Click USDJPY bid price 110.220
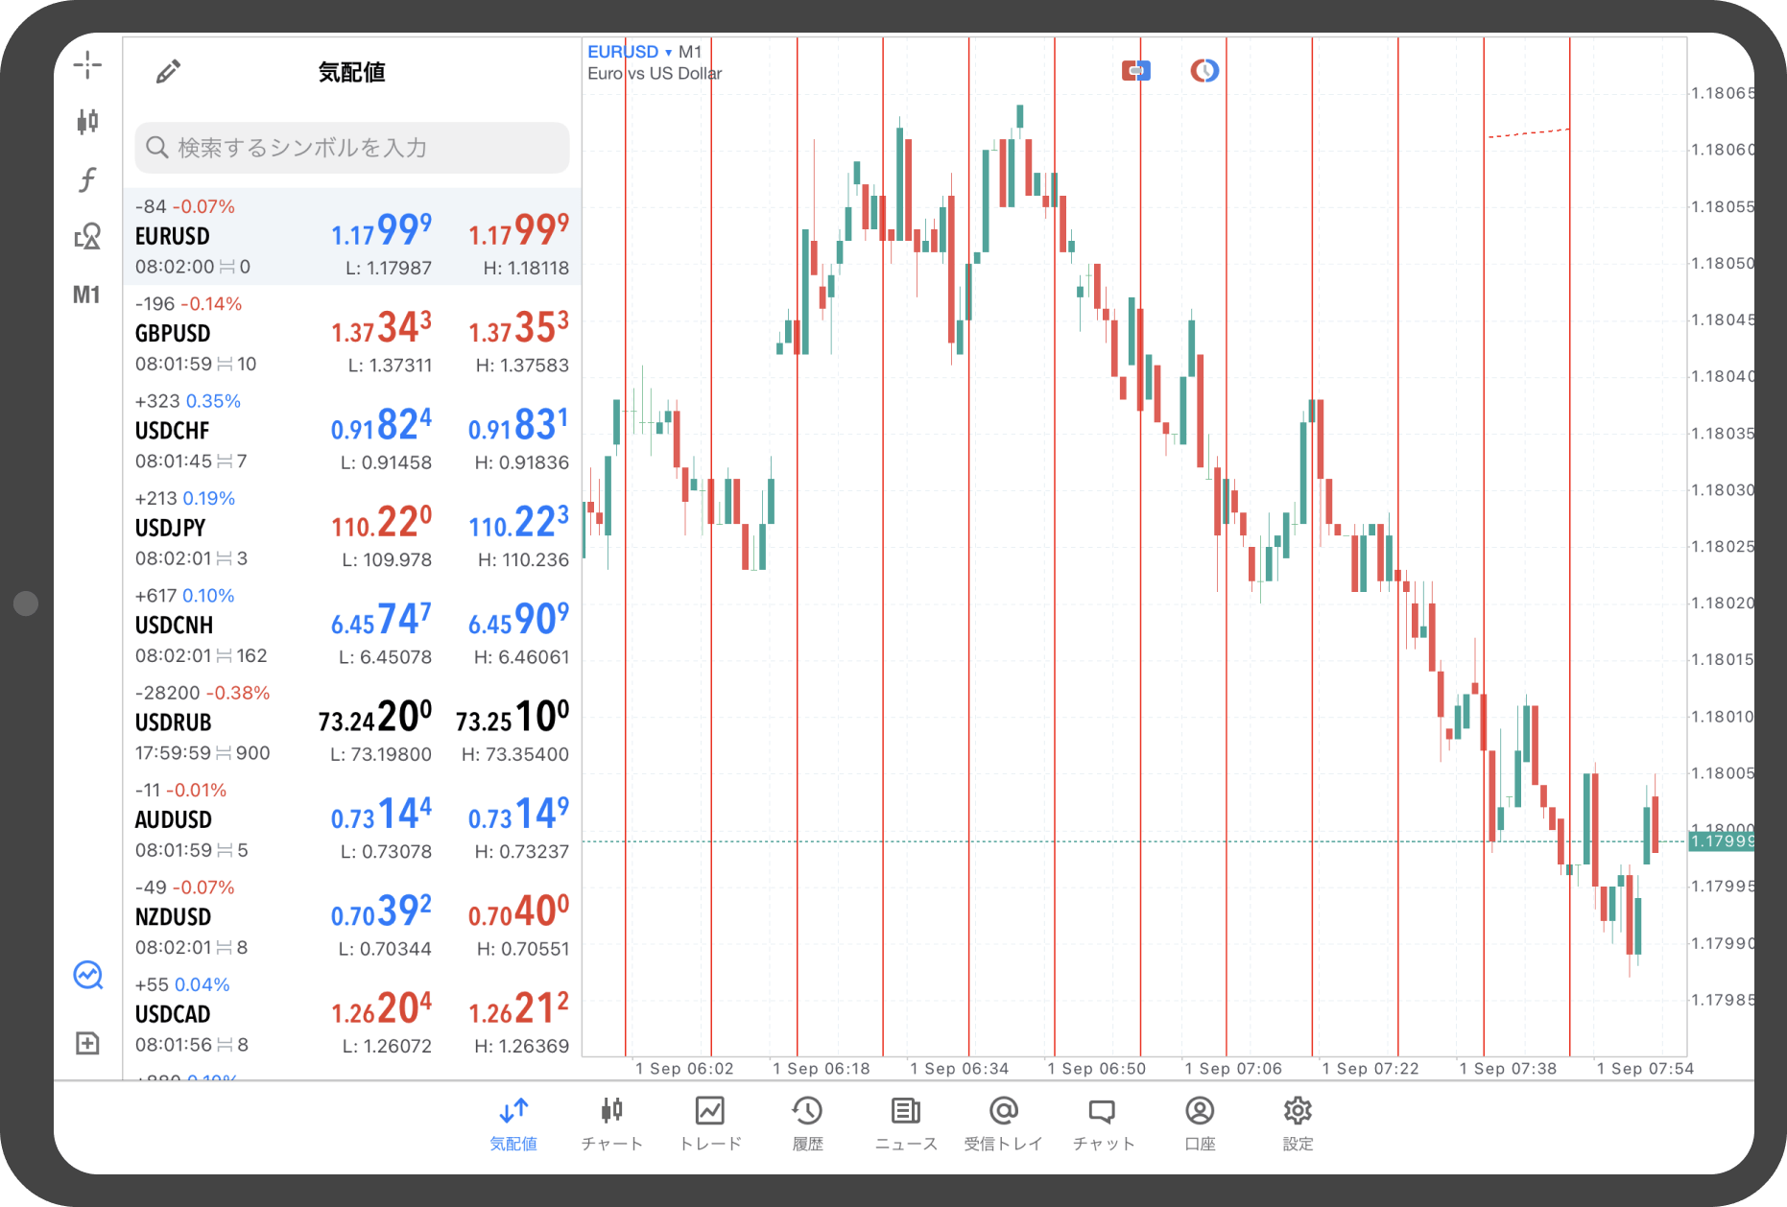Viewport: 1787px width, 1207px height. pos(381,522)
